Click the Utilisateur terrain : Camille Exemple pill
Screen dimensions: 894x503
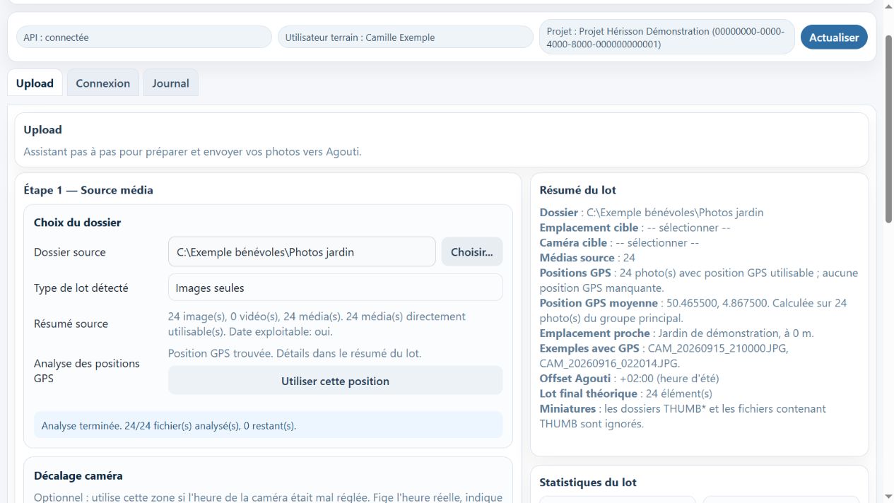pyautogui.click(x=406, y=37)
